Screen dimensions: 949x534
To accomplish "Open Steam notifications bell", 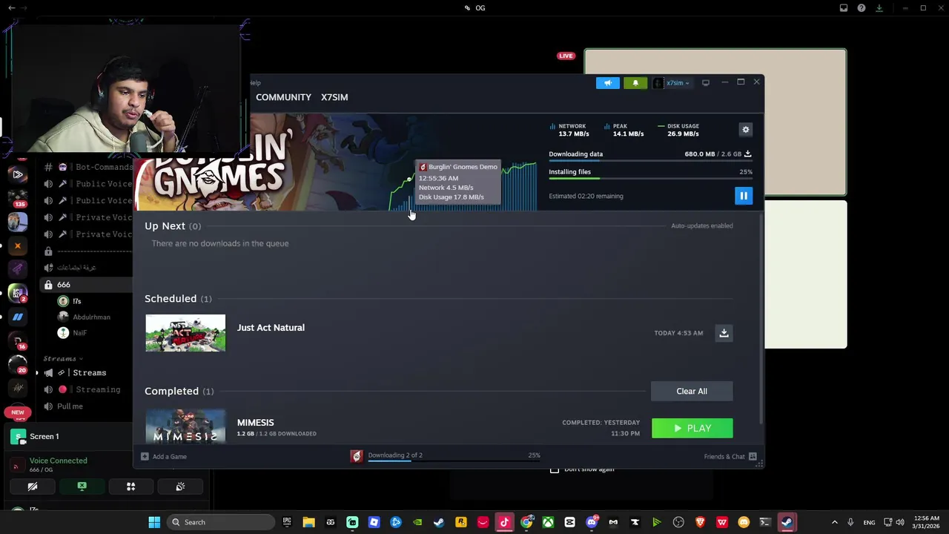I will 635,83.
